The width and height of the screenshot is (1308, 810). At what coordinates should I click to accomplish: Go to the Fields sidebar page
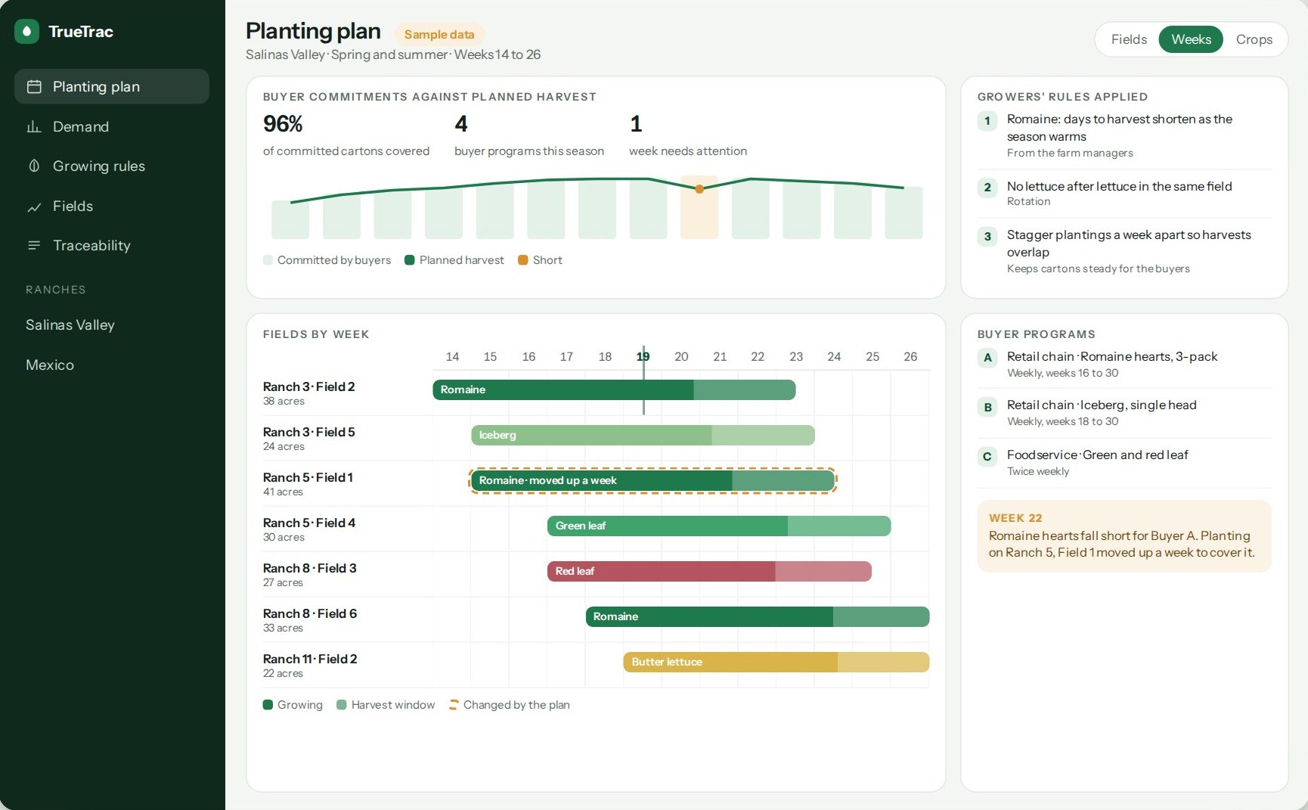tap(112, 206)
